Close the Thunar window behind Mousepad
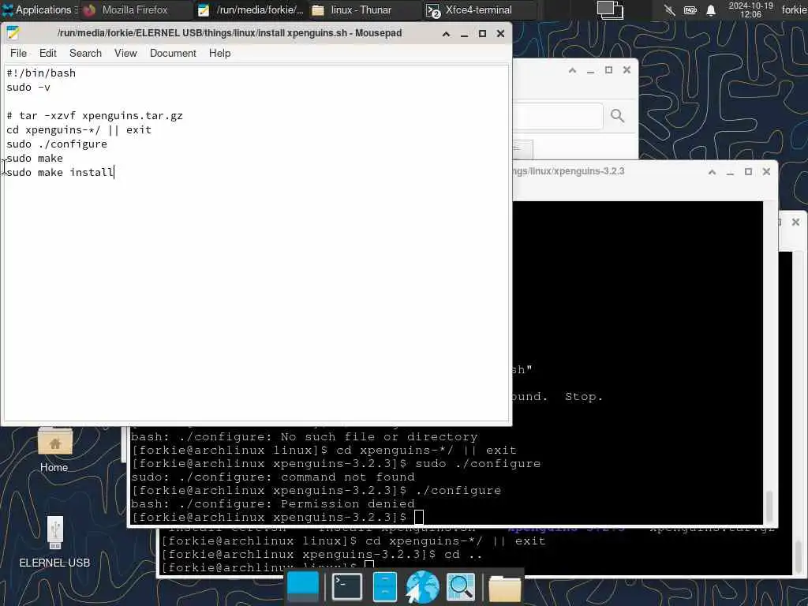808x606 pixels. 627,70
